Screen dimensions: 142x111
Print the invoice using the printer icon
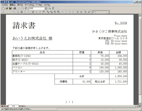(x=15, y=8)
